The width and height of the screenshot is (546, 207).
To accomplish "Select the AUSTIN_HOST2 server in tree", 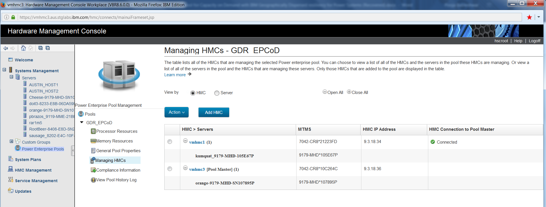I will click(x=44, y=91).
